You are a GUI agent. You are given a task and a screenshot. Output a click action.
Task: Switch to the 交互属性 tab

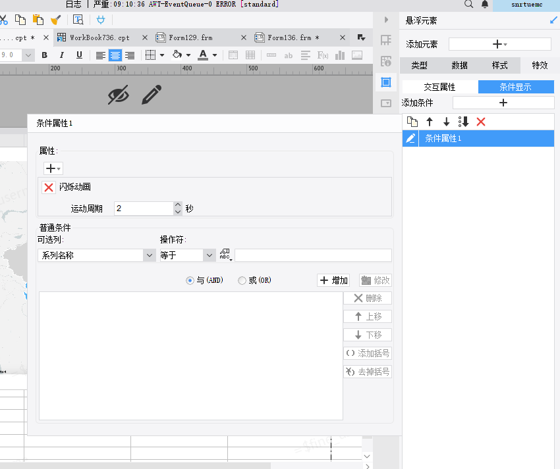[x=439, y=87]
